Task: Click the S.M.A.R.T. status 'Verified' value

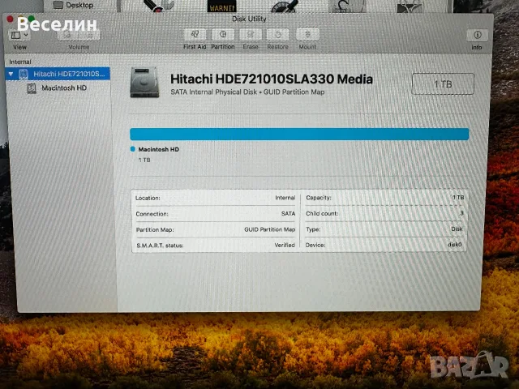Action: coord(285,245)
